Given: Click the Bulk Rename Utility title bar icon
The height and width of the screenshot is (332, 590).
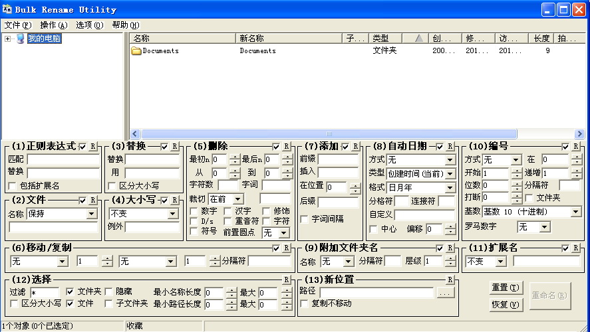Looking at the screenshot, I should click(7, 9).
